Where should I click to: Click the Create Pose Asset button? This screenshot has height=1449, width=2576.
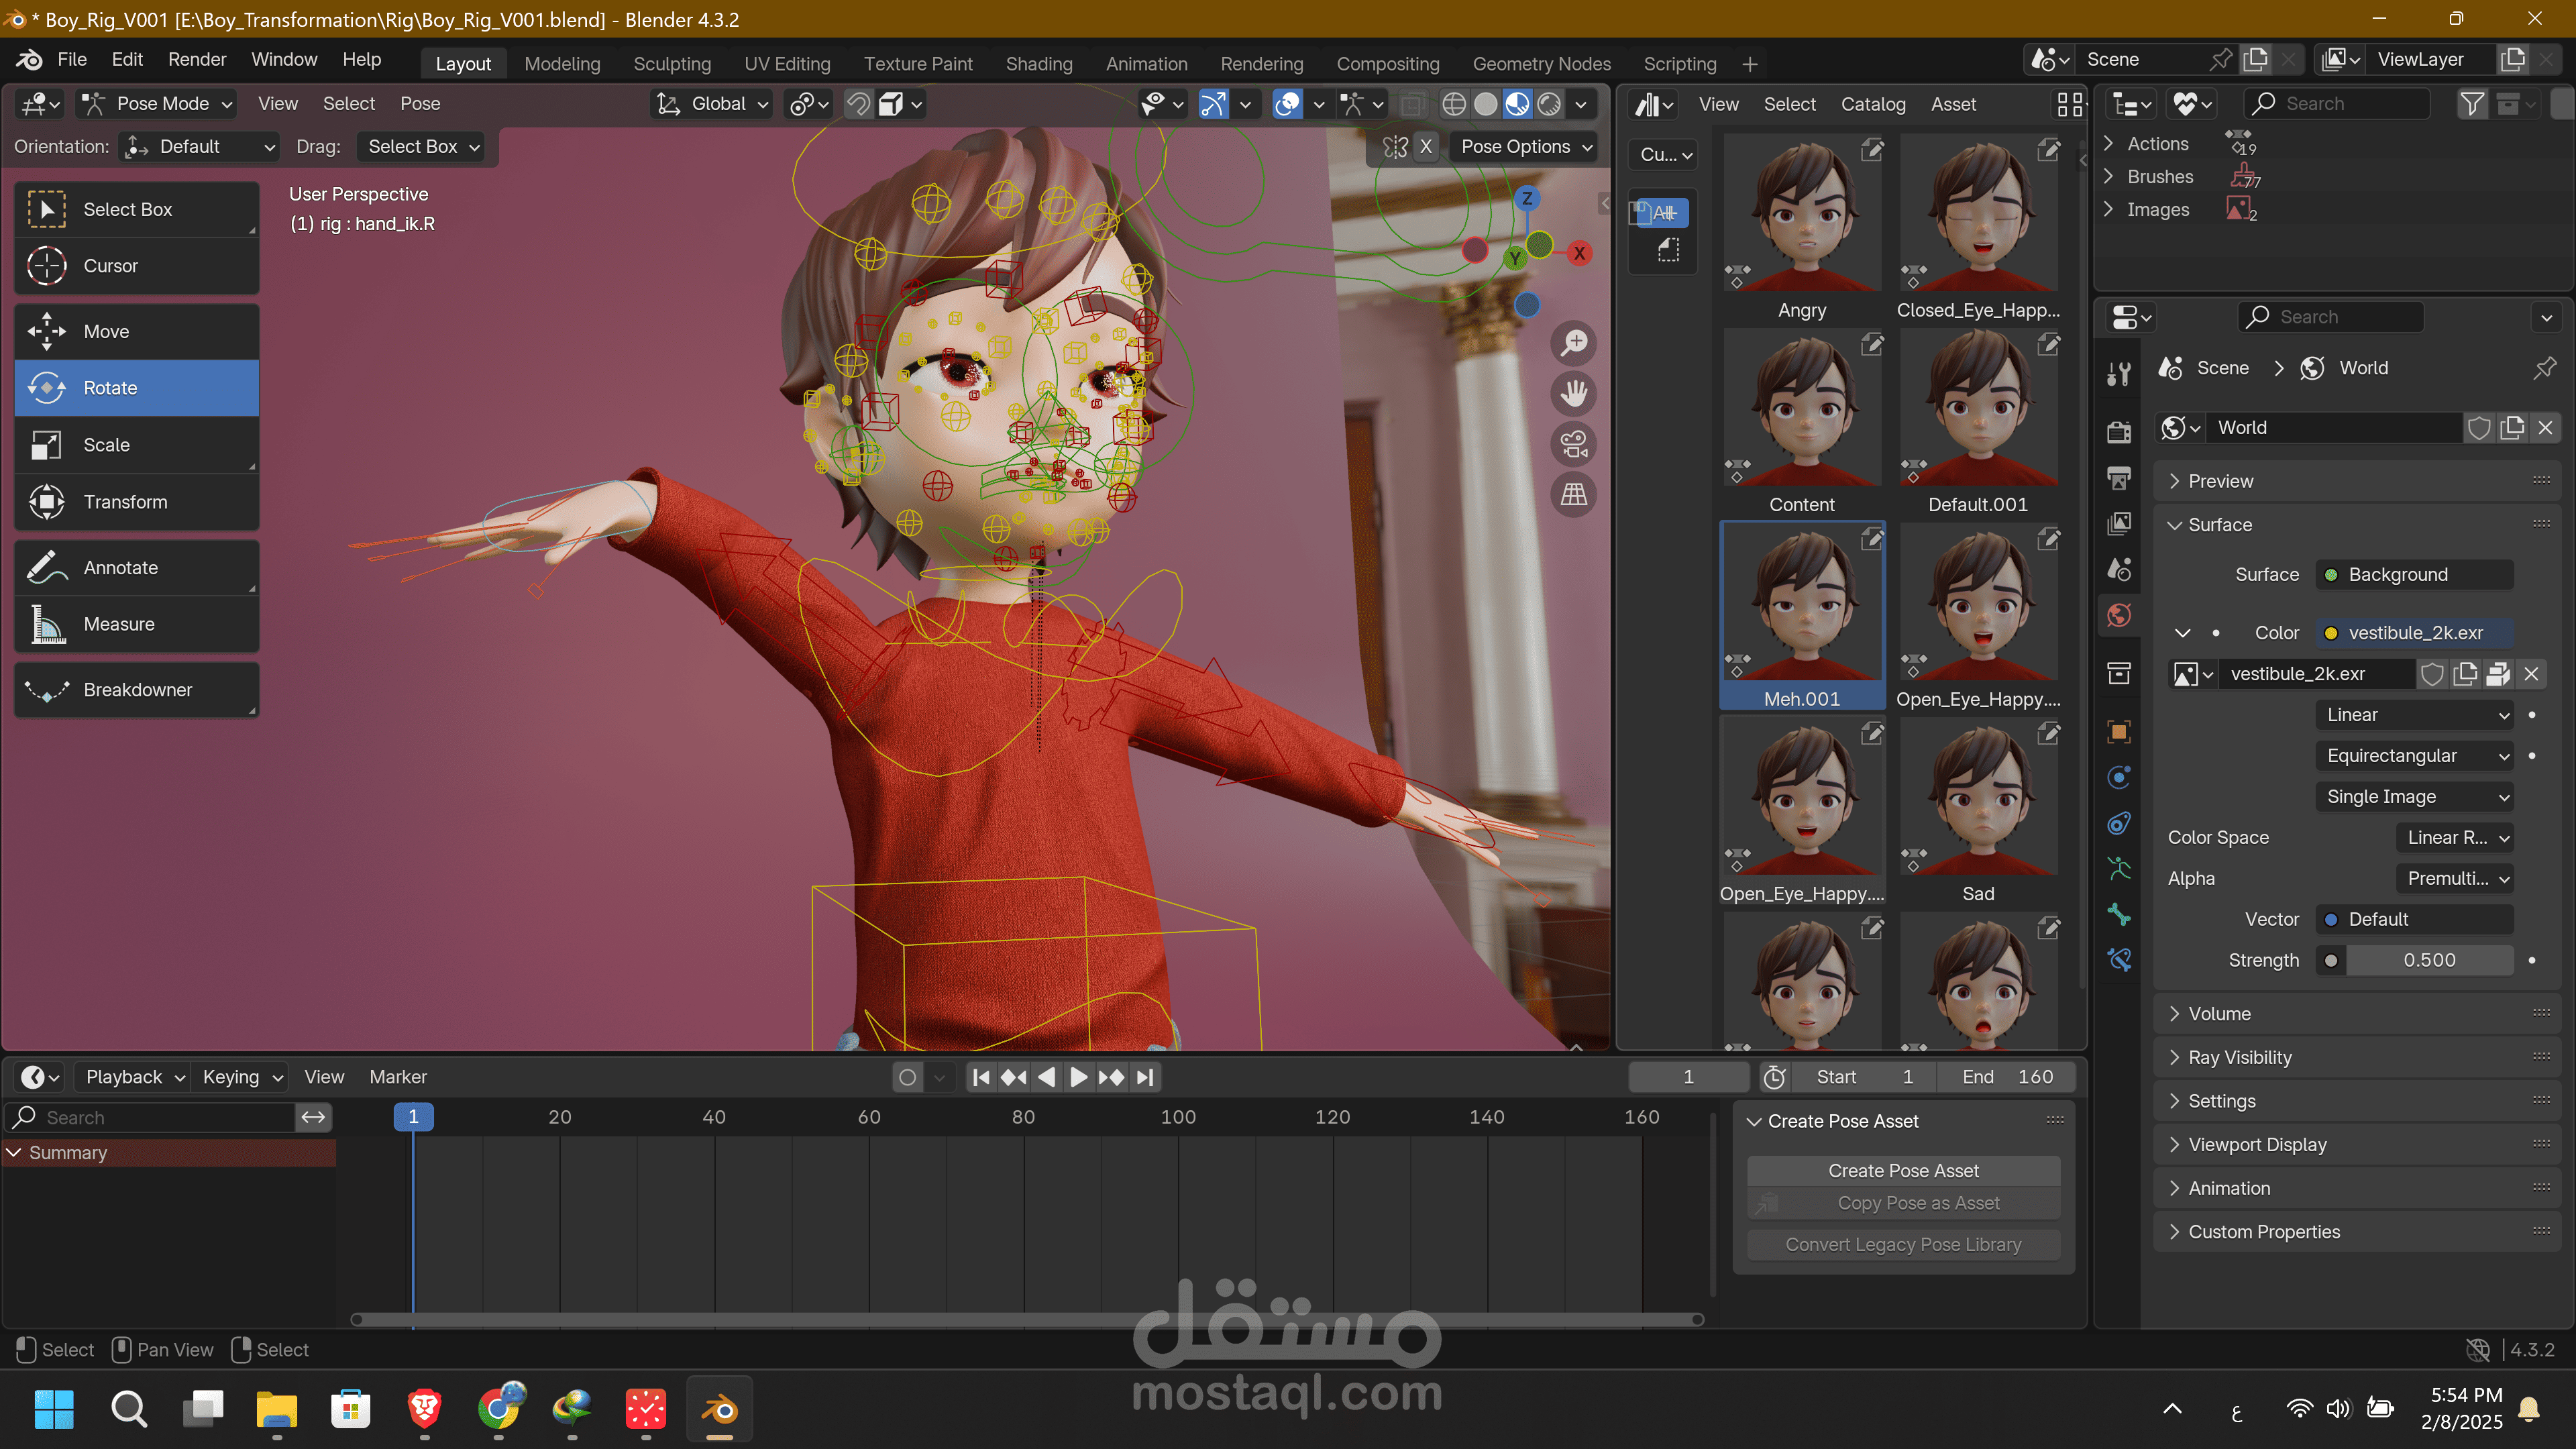(x=1903, y=1171)
